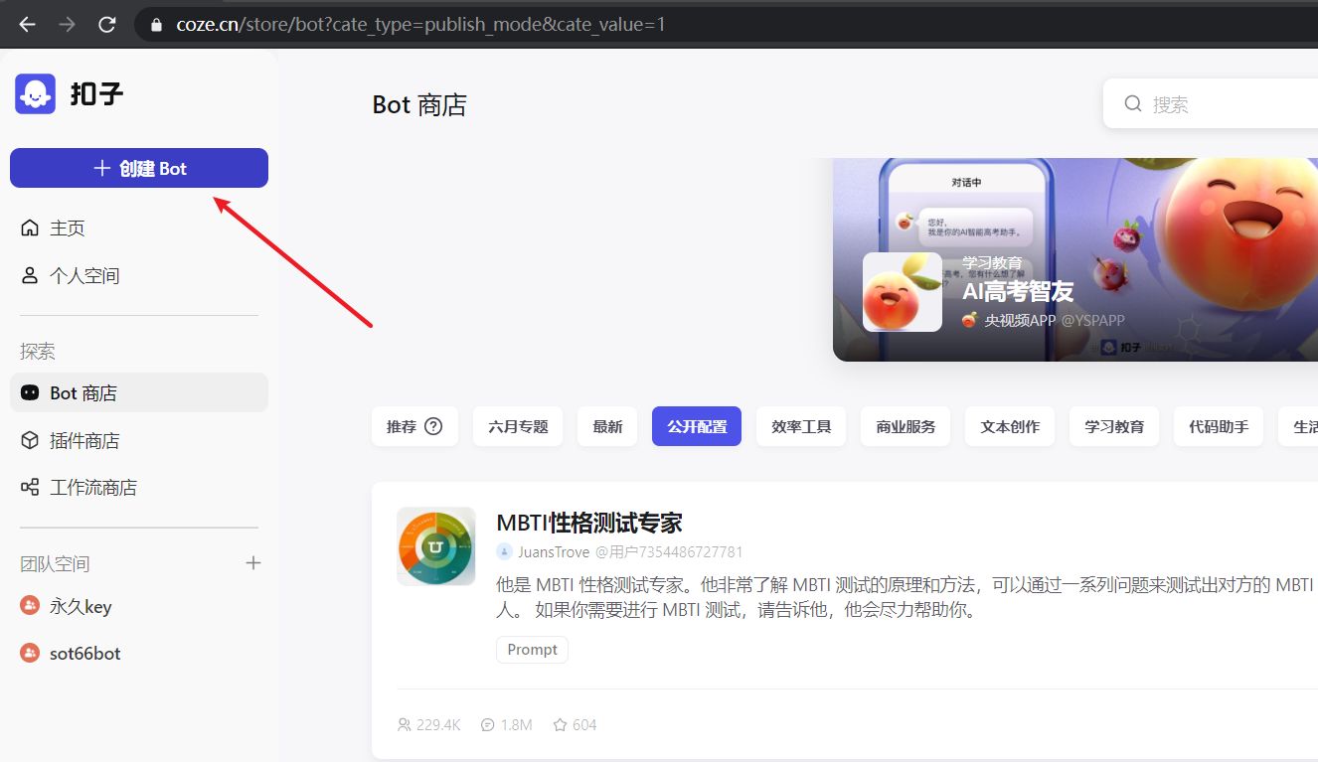The image size is (1318, 762).
Task: Click the users count icon 229.4K
Action: (404, 724)
